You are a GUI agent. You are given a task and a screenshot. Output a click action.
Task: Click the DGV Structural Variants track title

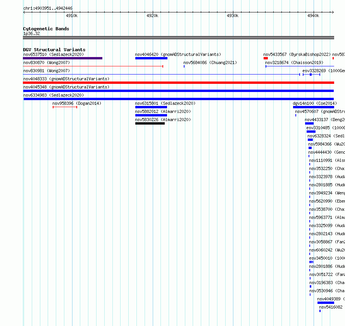tap(54, 50)
